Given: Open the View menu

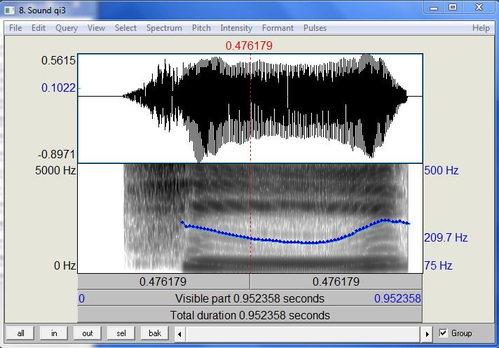Looking at the screenshot, I should (96, 28).
